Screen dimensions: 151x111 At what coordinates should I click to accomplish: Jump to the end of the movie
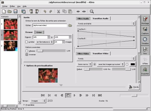[x=100, y=95]
